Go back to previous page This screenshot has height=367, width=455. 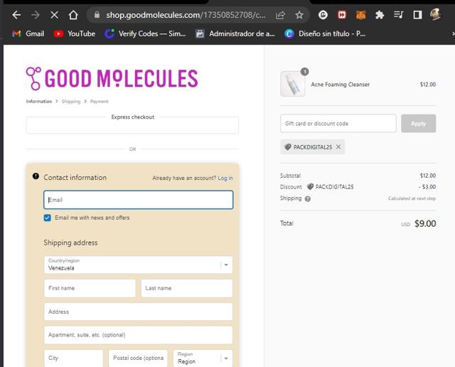16,14
